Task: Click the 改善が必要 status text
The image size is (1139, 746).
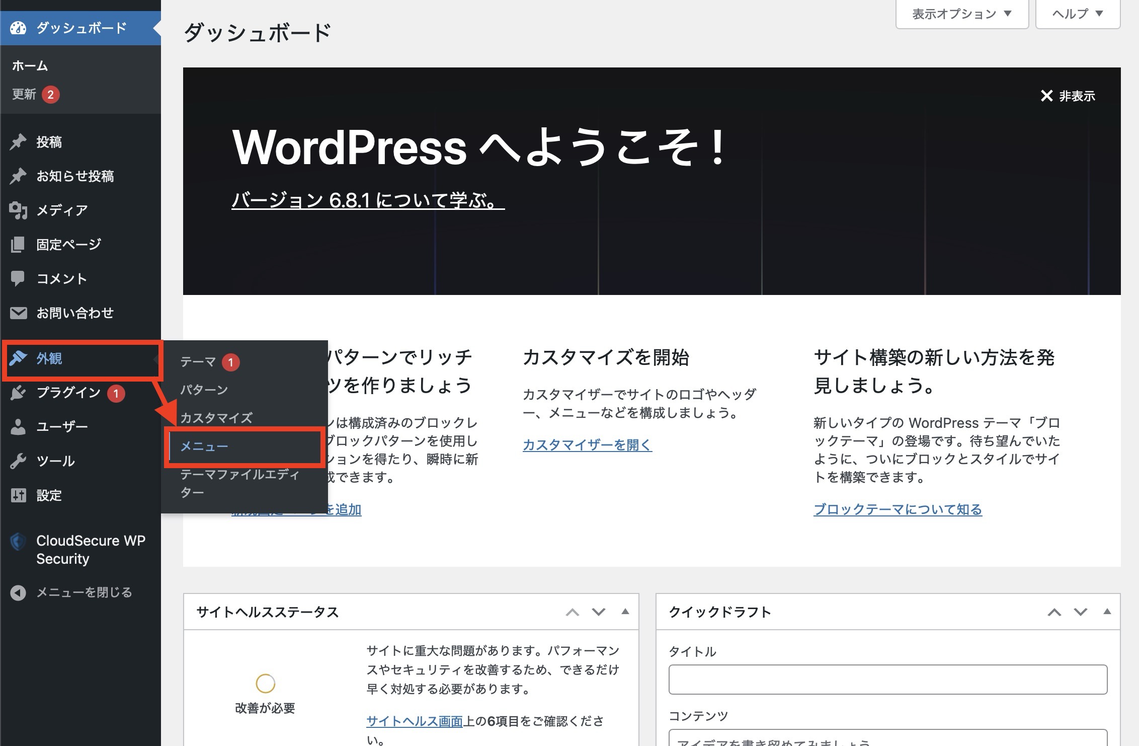Action: point(265,708)
